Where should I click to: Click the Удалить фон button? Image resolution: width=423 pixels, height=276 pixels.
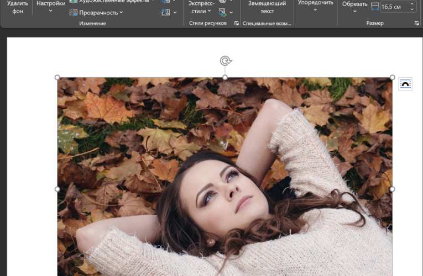[18, 7]
